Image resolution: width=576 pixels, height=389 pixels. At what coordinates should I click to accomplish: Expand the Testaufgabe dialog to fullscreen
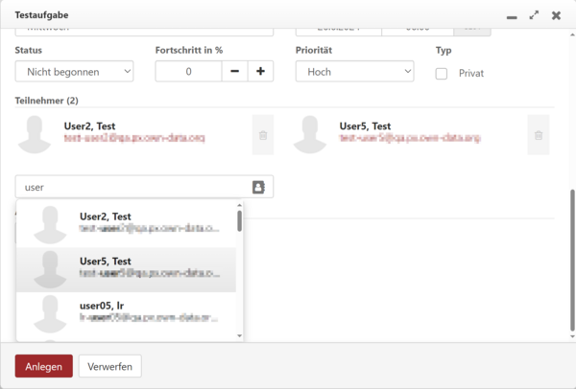(534, 15)
